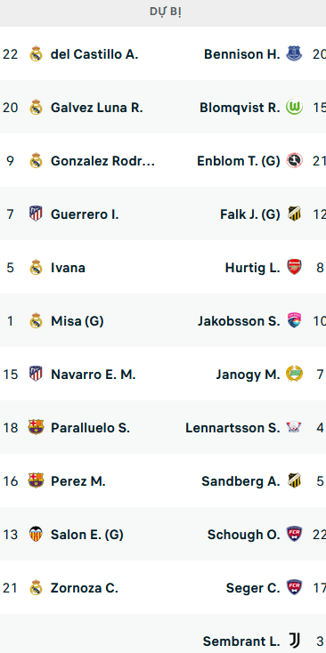
Task: Click the DỰ BỊ section header
Action: 166,12
